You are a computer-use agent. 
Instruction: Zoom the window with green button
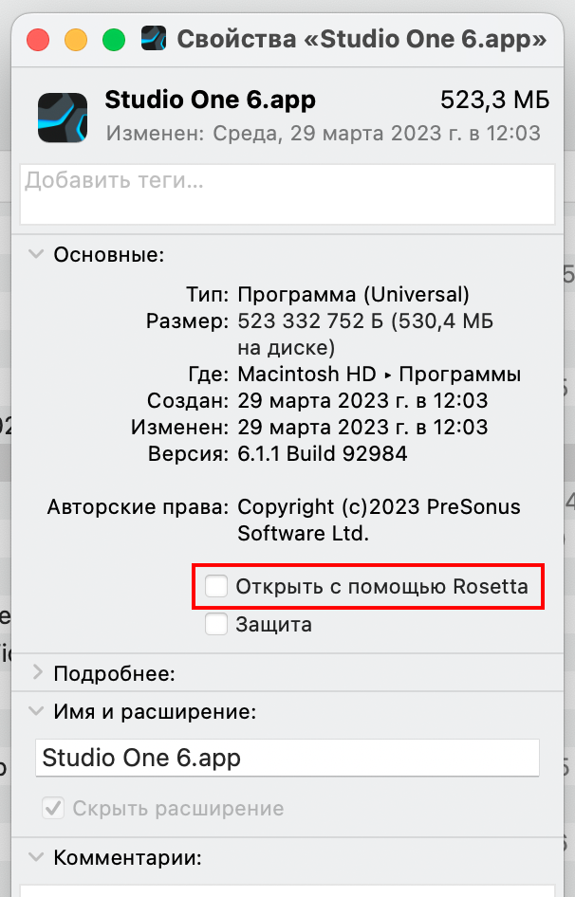click(x=114, y=40)
